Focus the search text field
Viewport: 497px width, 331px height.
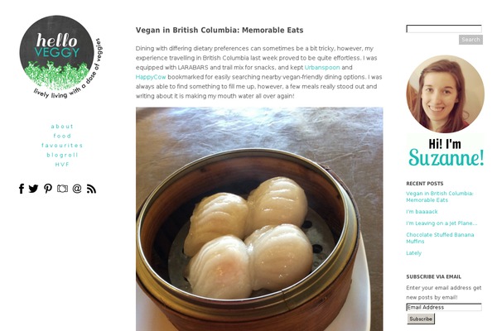(444, 29)
